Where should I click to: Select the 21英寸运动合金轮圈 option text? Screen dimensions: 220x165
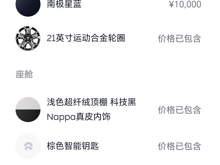coord(86,38)
